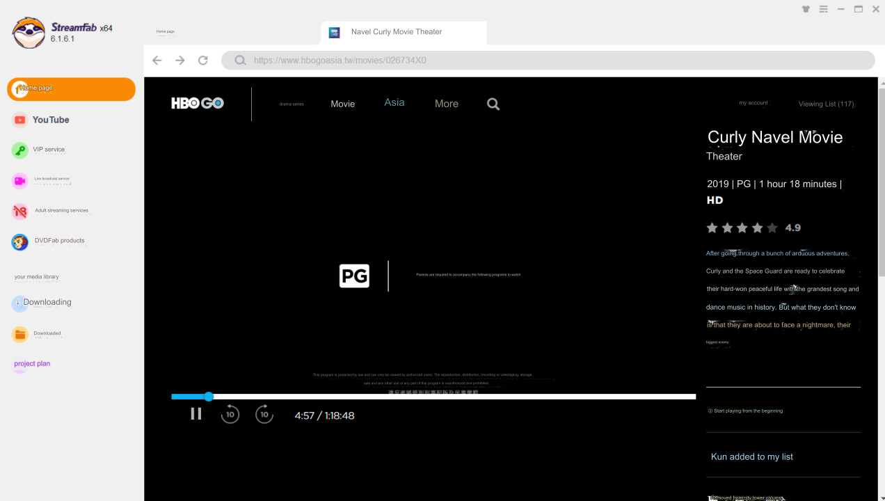The image size is (885, 501).
Task: Skip forward 10 seconds
Action: (x=264, y=415)
